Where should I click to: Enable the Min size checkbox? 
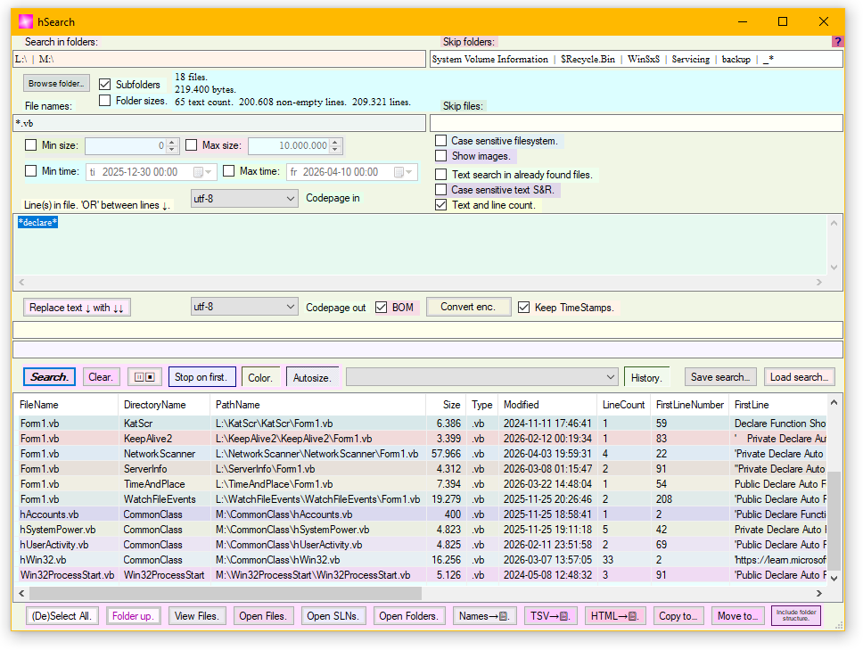pos(31,145)
